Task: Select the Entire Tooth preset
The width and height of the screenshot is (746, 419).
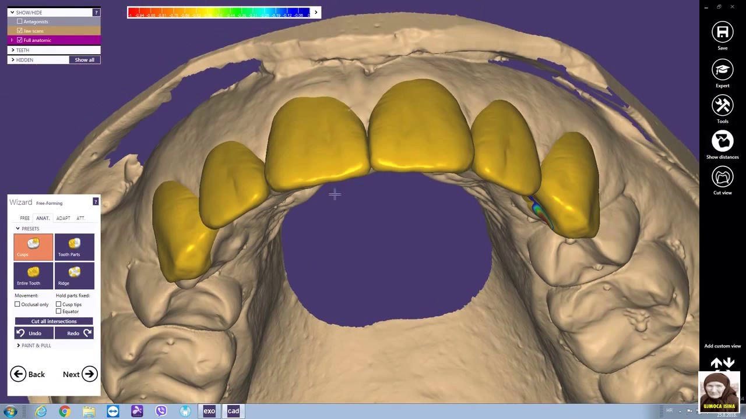Action: (x=33, y=275)
